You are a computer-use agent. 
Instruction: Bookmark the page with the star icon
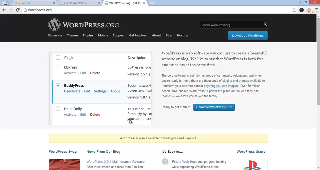coord(294,10)
